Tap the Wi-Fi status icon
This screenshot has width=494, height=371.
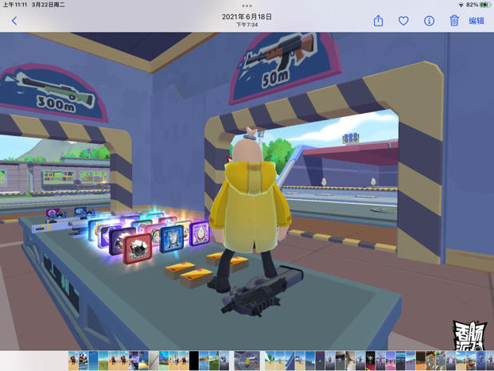(461, 5)
